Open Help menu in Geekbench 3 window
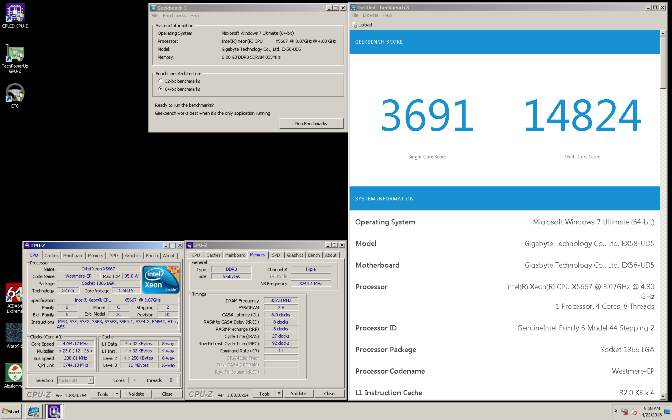The width and height of the screenshot is (672, 420). pyautogui.click(x=194, y=16)
